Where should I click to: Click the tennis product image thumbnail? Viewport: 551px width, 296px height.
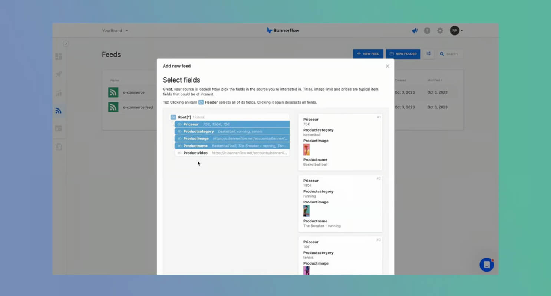[306, 270]
